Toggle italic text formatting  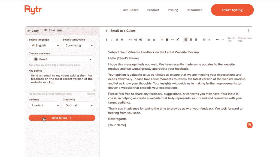pos(112,40)
